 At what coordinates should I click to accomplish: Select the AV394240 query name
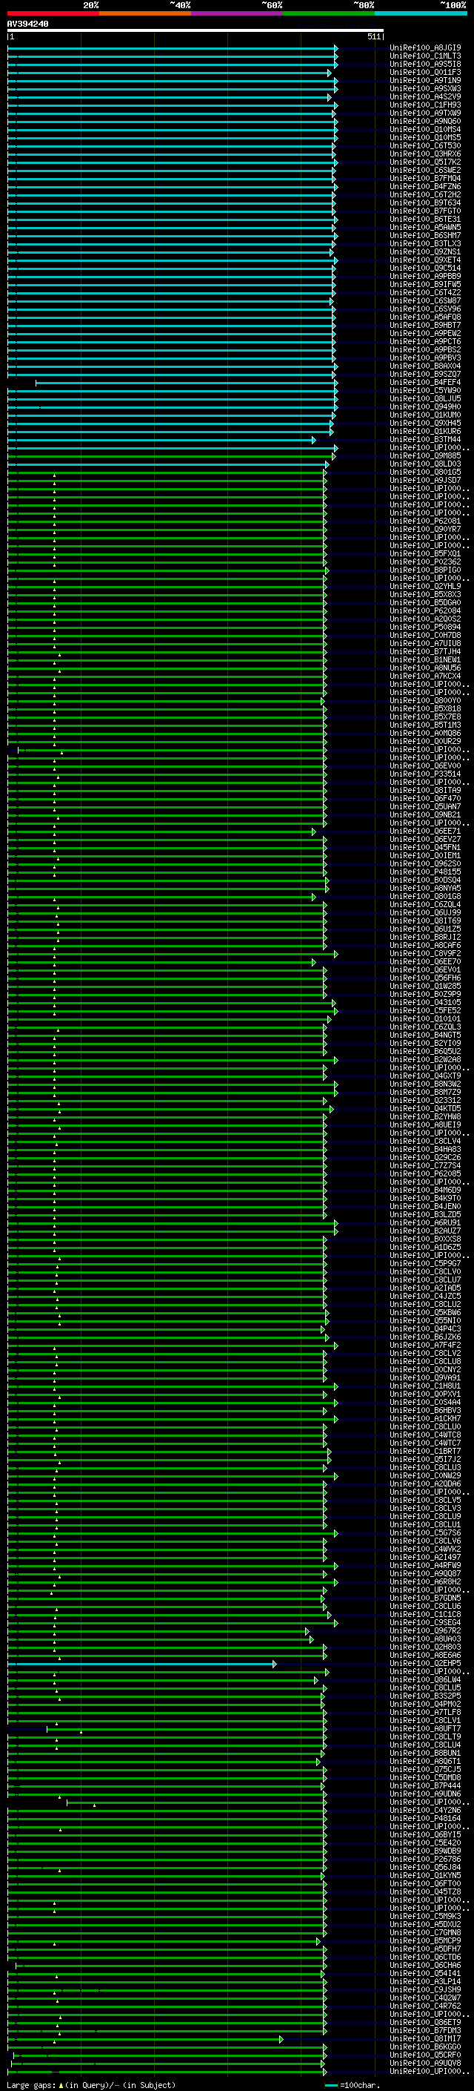point(27,24)
